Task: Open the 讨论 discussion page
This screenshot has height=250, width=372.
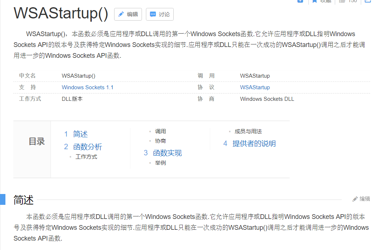Action: [159, 14]
